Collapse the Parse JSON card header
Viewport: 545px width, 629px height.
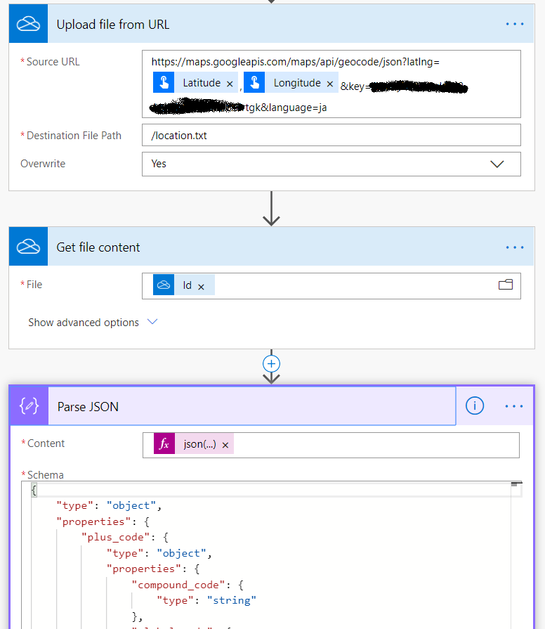pyautogui.click(x=252, y=406)
